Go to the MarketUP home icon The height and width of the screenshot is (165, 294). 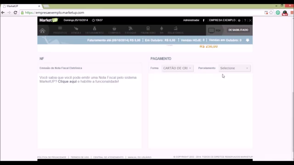(x=42, y=31)
